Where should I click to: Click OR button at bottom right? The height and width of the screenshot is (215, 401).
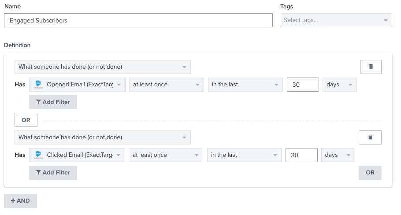click(x=370, y=173)
